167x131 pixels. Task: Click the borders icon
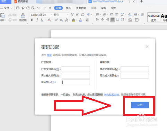click(x=137, y=20)
